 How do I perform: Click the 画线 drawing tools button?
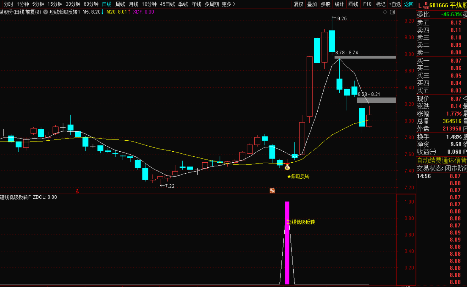pos(353,4)
